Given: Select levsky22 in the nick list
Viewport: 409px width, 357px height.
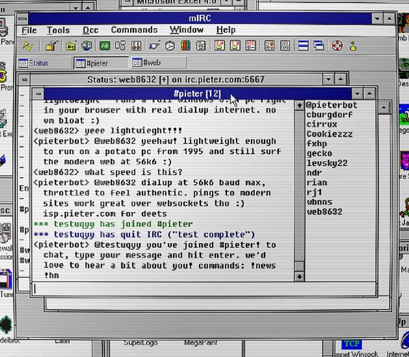Looking at the screenshot, I should pyautogui.click(x=327, y=164).
